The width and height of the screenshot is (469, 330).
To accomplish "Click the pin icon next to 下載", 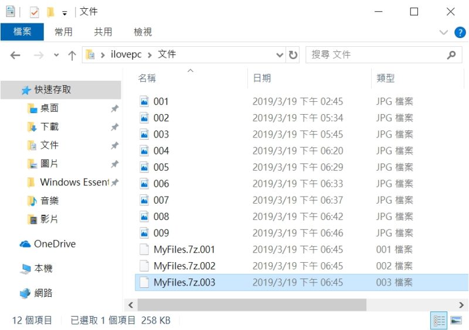I will coord(114,127).
